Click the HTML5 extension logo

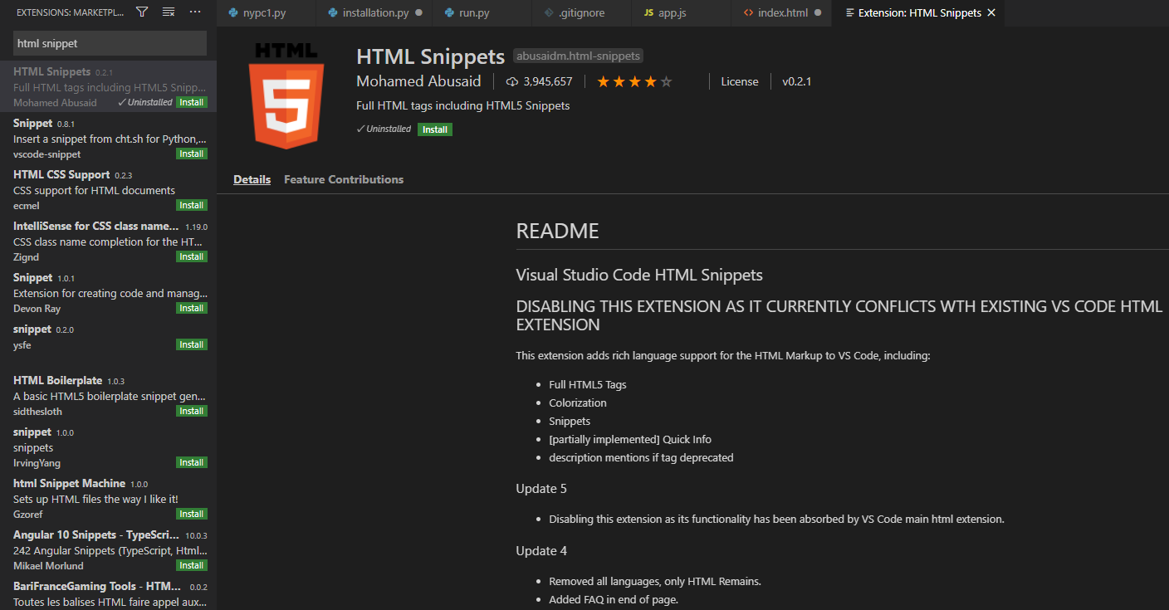[x=285, y=96]
